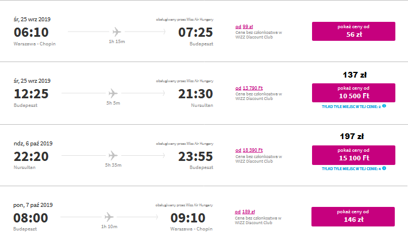Open the 'od 99 zł' non-member price link
Viewport: 408px width, 246px height.
(x=244, y=26)
